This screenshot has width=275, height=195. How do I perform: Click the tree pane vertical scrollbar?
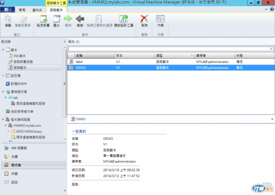click(x=65, y=84)
